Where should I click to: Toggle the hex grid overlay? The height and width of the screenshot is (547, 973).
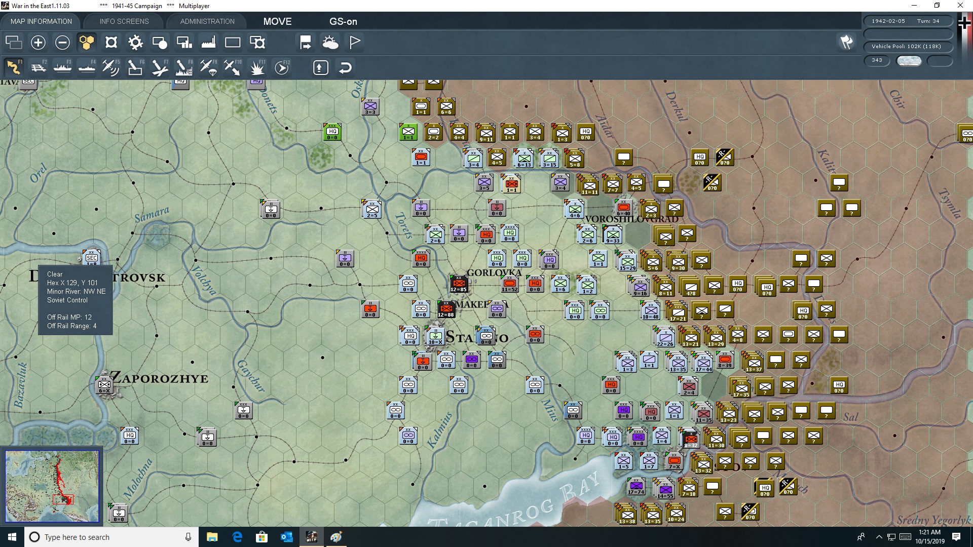(x=87, y=43)
